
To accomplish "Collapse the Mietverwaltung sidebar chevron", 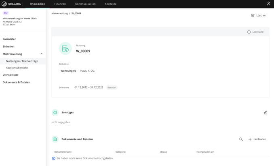I will (41, 54).
